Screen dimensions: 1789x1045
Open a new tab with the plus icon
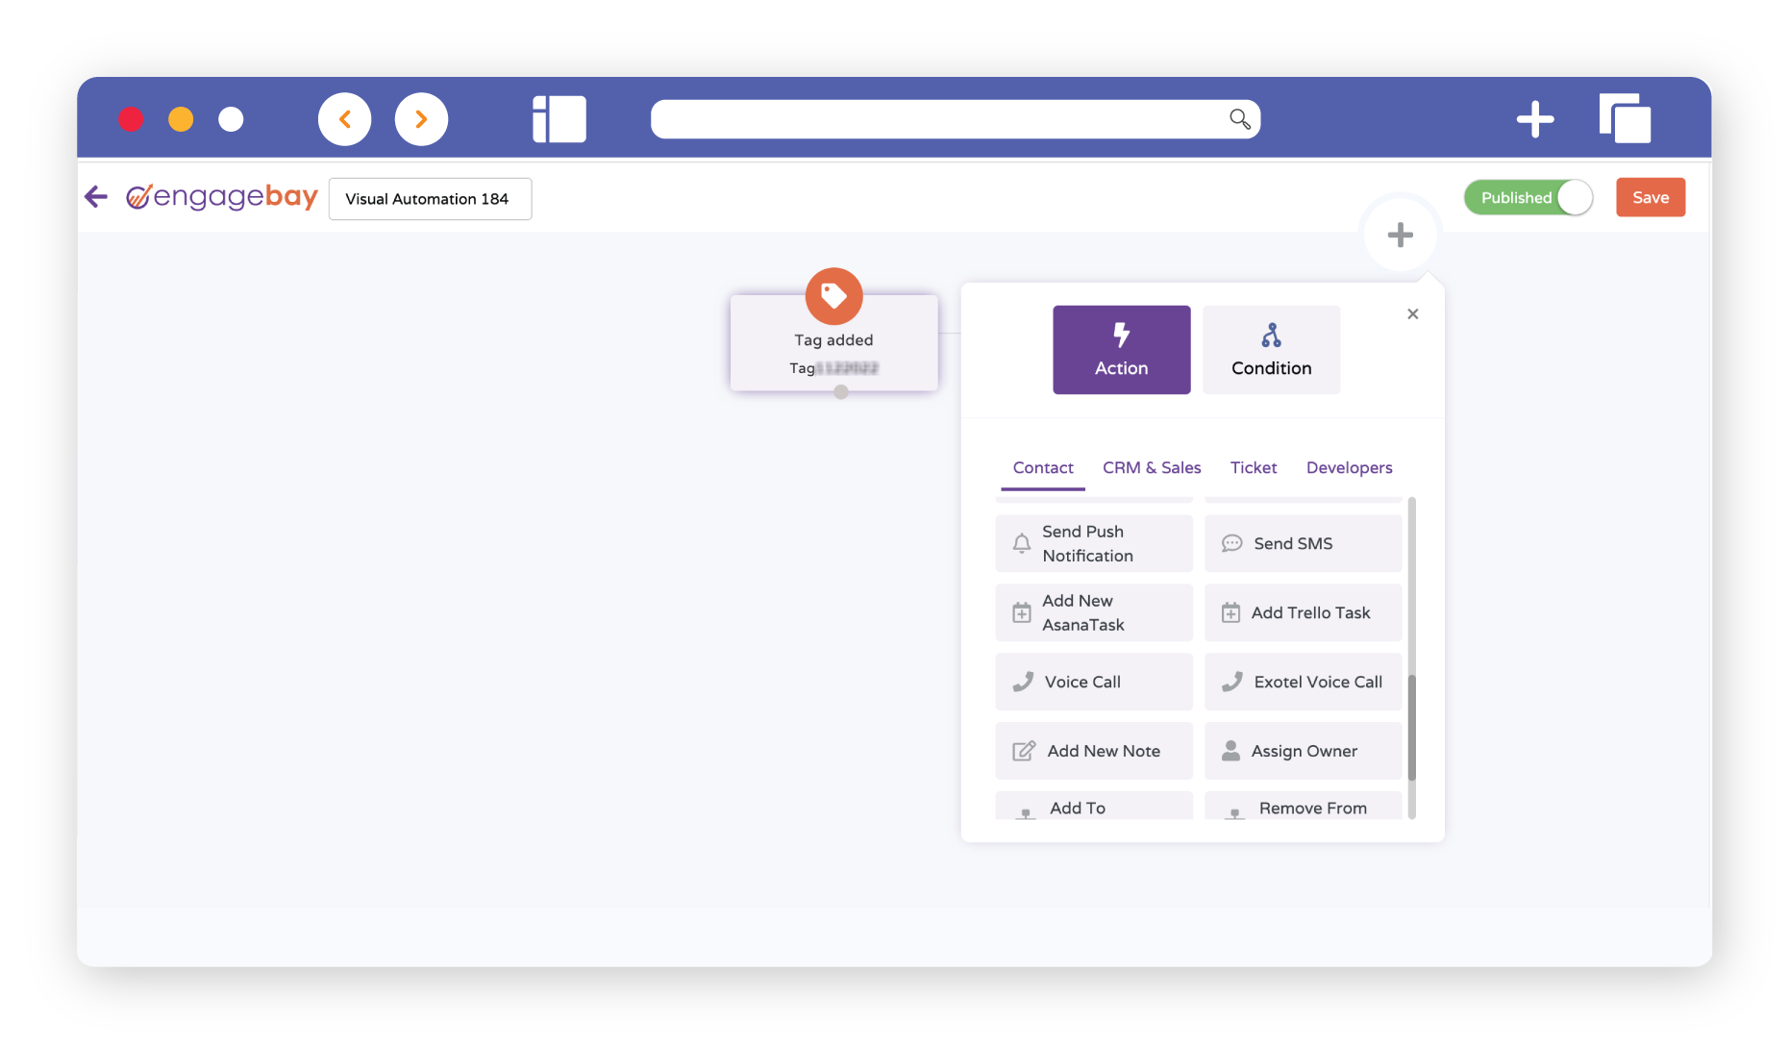(1534, 119)
